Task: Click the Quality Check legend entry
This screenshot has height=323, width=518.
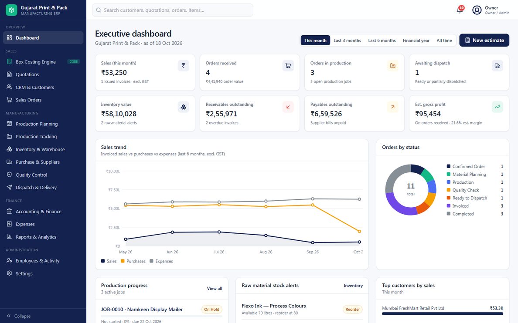Action: [x=475, y=190]
